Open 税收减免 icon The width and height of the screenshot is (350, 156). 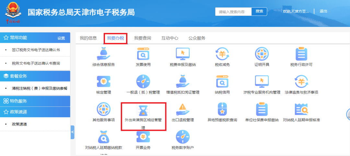tap(222, 54)
